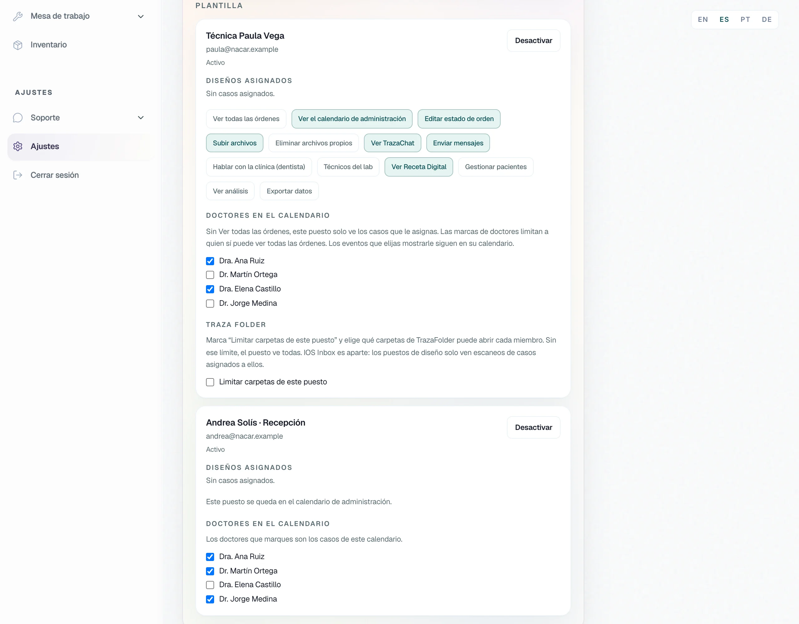The width and height of the screenshot is (799, 624).
Task: Switch language to ES
Action: 724,20
